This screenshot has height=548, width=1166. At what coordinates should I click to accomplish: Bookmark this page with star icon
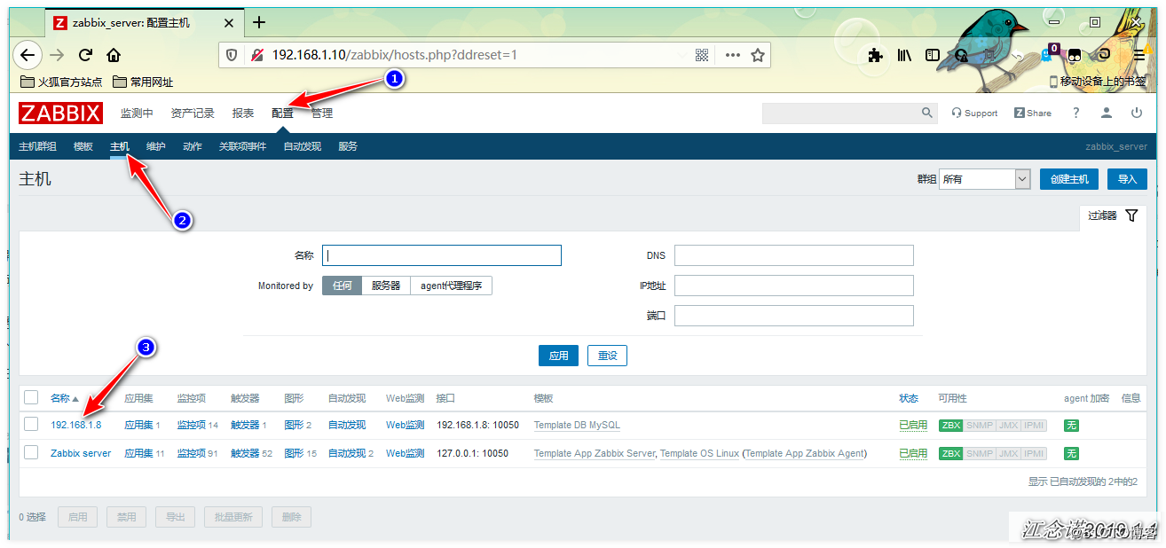758,55
